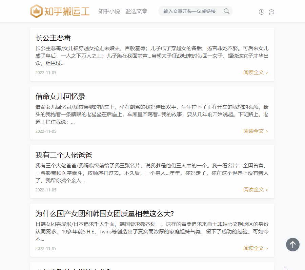
Task: Open the 盐选文章 menu item
Action: (136, 11)
